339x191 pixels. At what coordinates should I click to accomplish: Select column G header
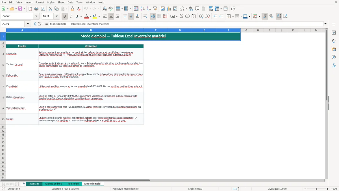(x=246, y=30)
